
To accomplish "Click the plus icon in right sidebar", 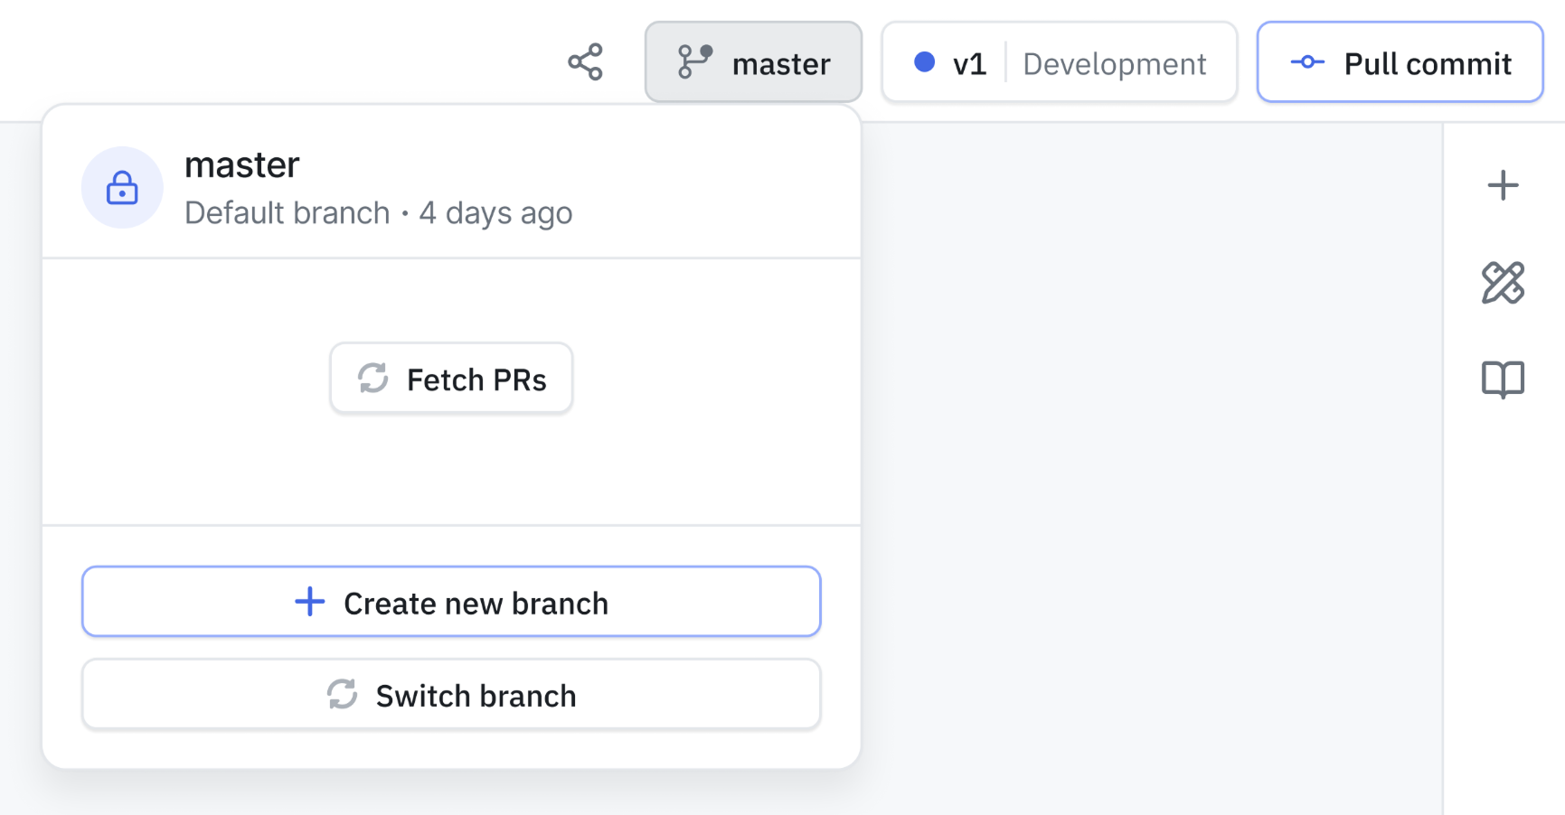I will pyautogui.click(x=1503, y=186).
